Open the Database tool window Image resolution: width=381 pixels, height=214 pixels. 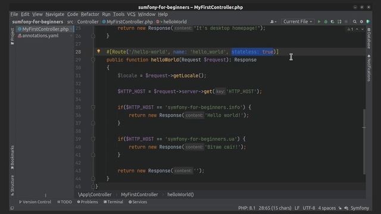coord(369,38)
